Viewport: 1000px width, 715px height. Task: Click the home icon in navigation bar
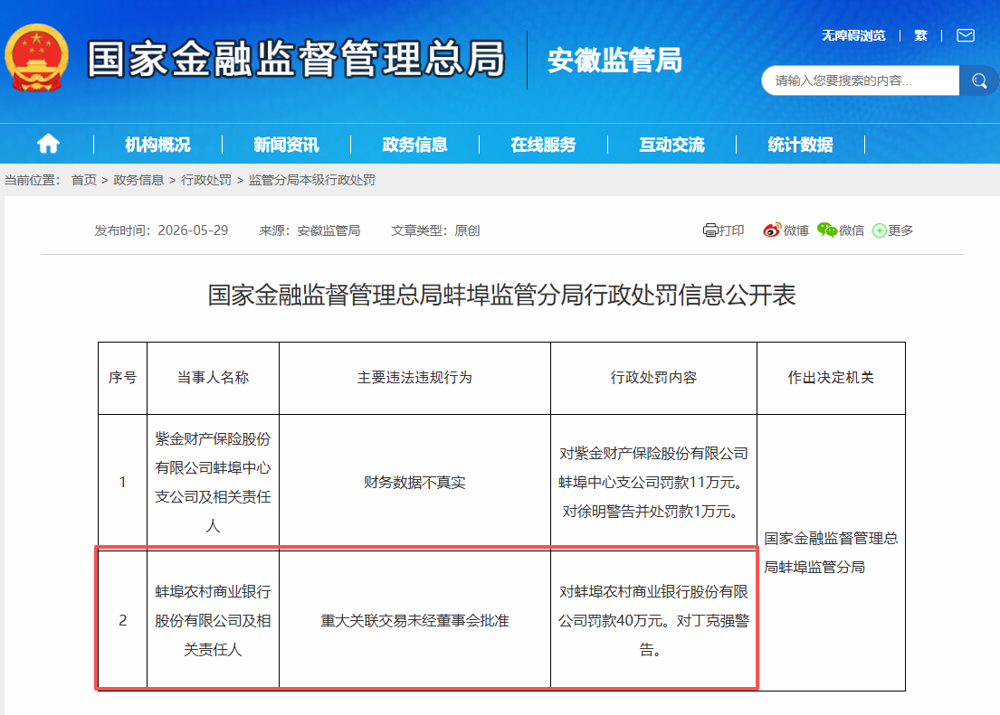pos(49,144)
